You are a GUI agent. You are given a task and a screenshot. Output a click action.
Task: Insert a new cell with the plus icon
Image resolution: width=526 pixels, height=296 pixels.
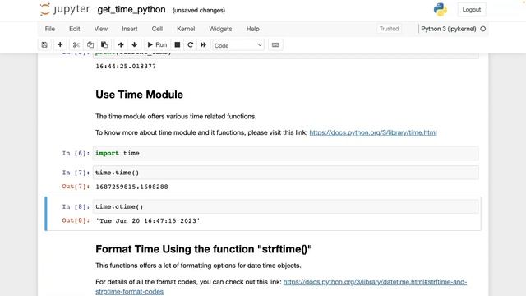(60, 45)
